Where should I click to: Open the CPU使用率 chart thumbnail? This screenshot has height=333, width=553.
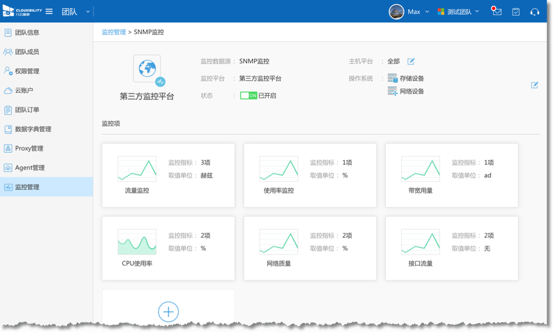coord(137,242)
